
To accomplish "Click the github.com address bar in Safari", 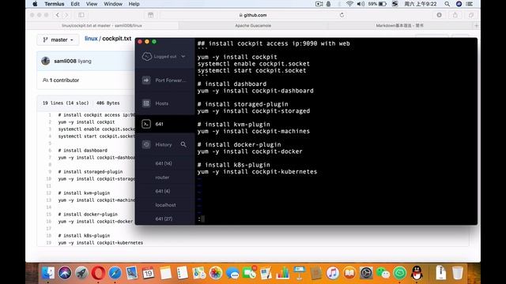I will coord(253,15).
